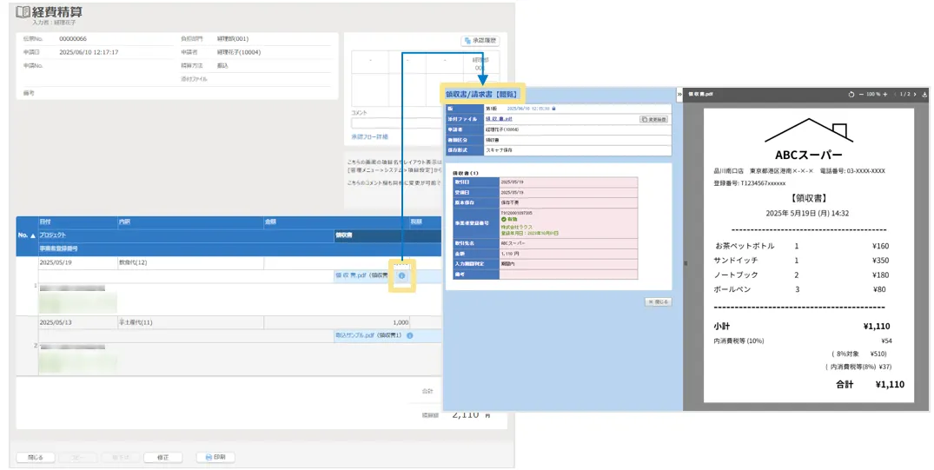Viewport: 934px width, 470px height.
Task: Open the 承認履歴 approval history
Action: [x=480, y=41]
